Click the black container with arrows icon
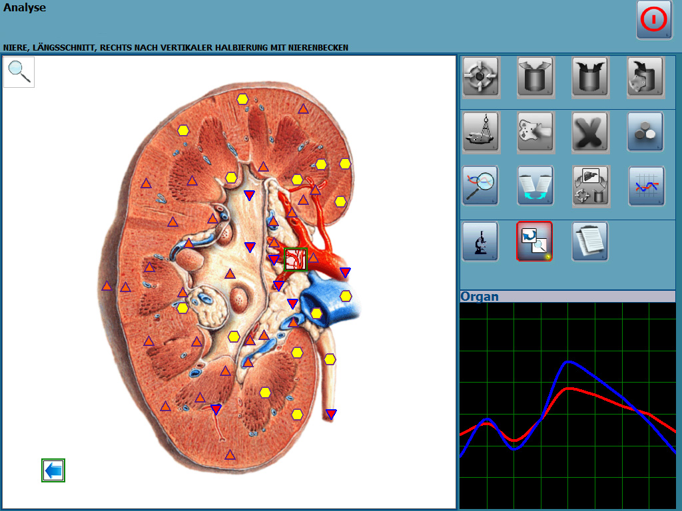This screenshot has width=682, height=511. click(x=590, y=77)
